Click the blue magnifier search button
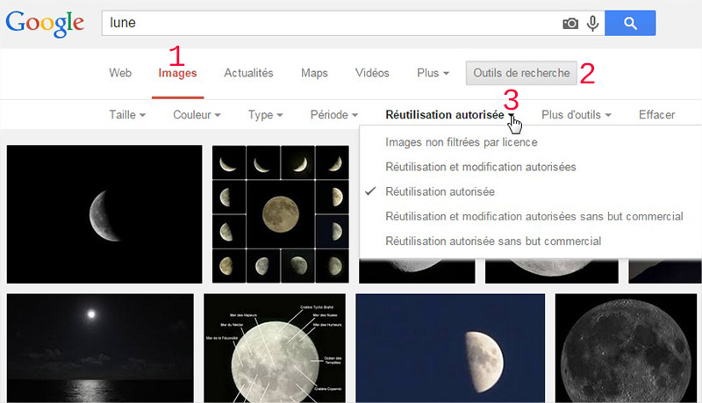Image resolution: width=702 pixels, height=403 pixels. pyautogui.click(x=630, y=24)
